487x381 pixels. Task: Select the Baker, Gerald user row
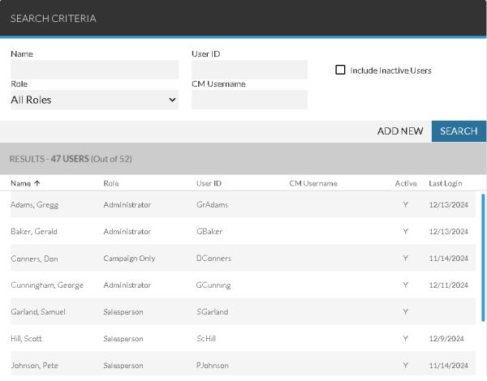(x=34, y=232)
